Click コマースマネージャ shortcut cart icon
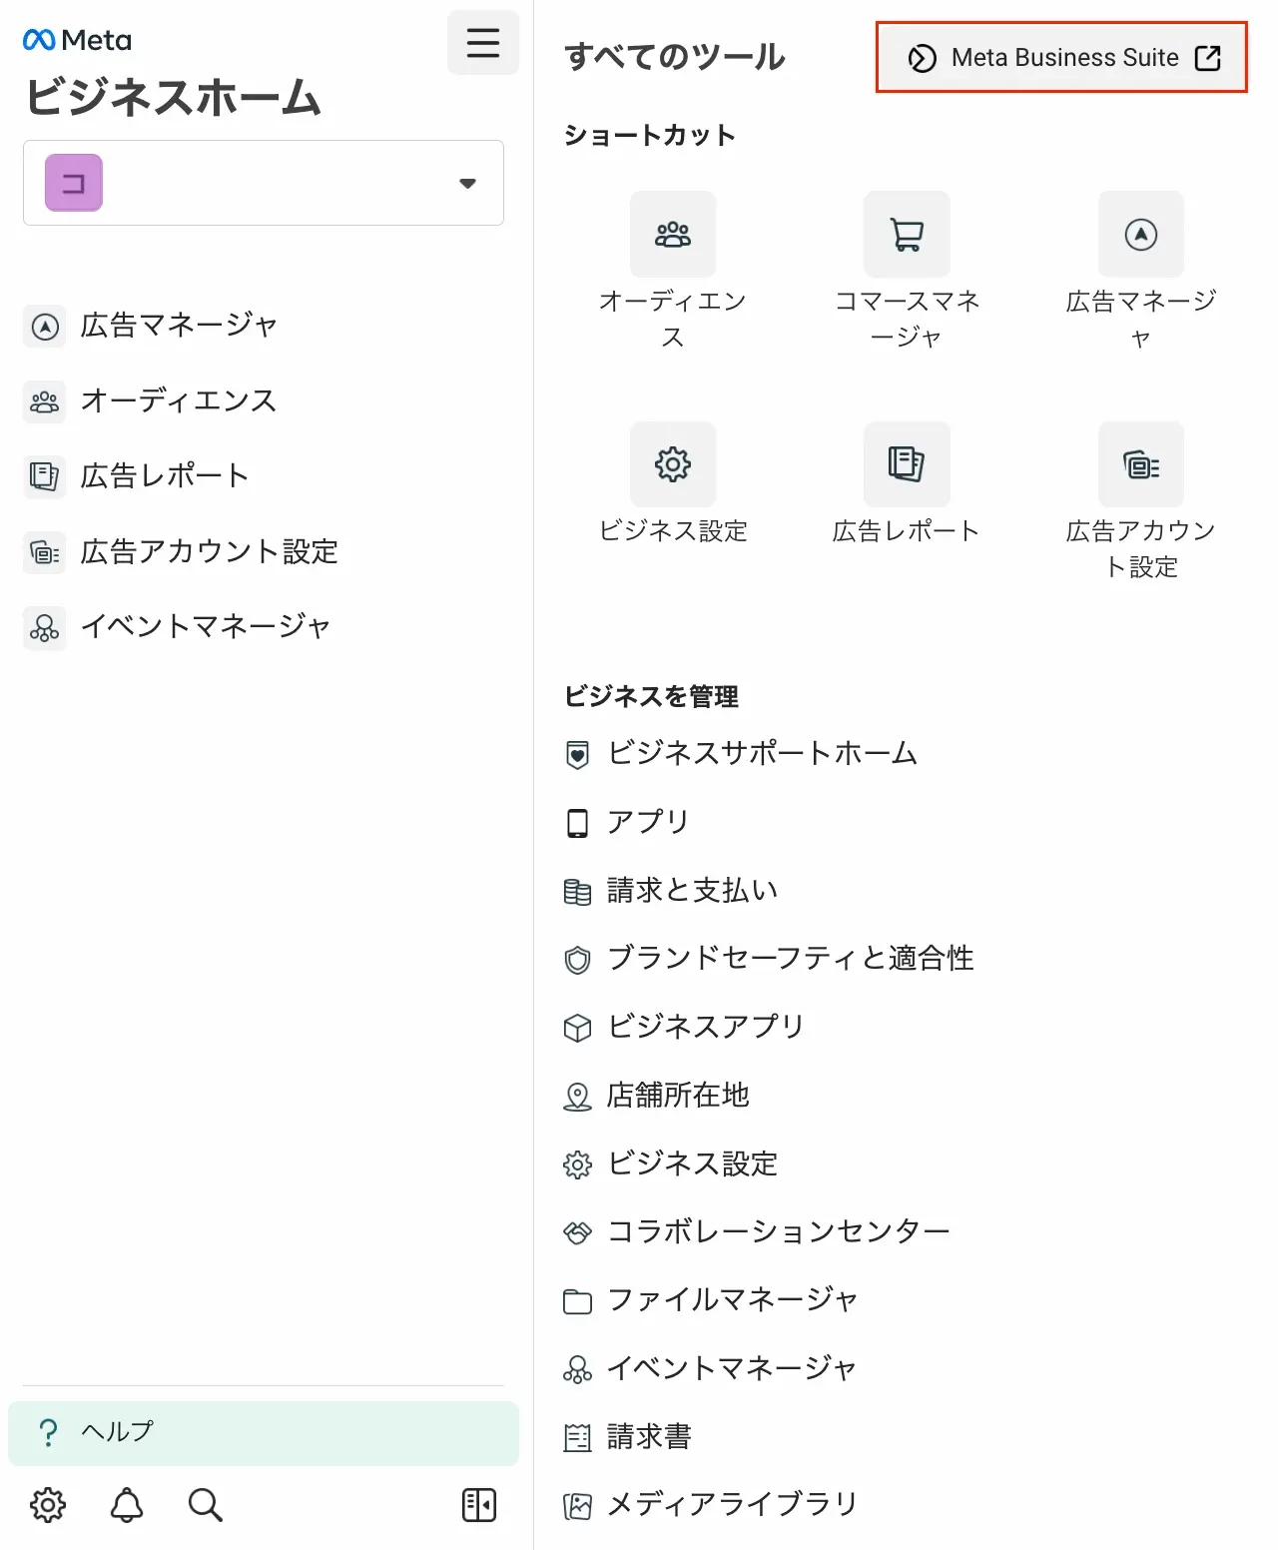 point(907,234)
